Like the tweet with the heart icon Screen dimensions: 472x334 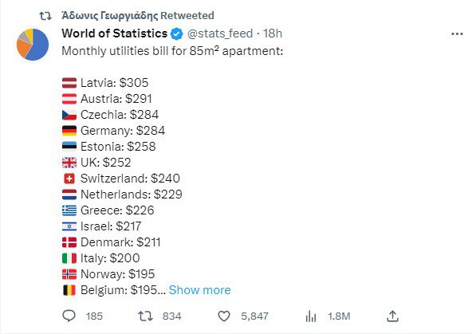click(x=224, y=316)
